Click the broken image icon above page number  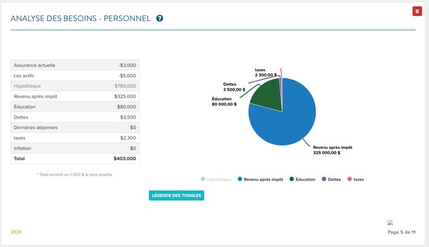(x=390, y=223)
